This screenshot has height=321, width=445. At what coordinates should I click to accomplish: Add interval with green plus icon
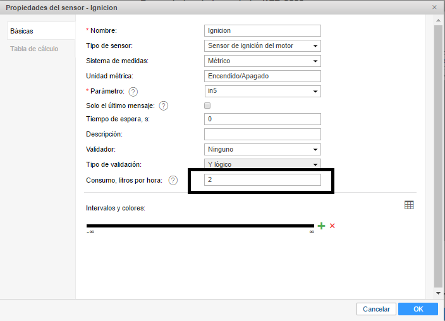(321, 226)
